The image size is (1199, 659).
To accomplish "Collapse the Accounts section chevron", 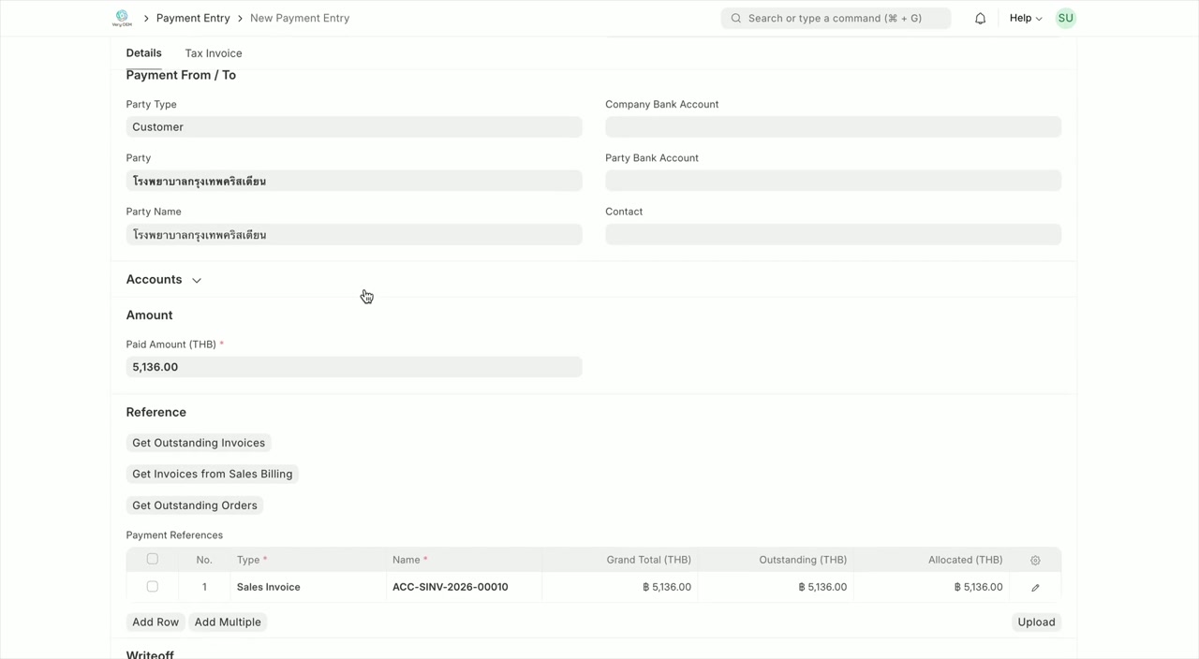I will tap(197, 280).
